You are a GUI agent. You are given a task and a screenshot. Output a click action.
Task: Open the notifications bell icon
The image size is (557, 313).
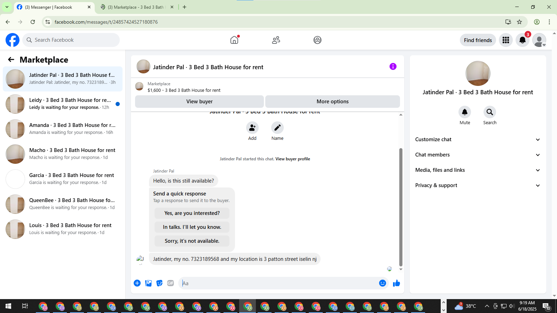[x=523, y=40]
